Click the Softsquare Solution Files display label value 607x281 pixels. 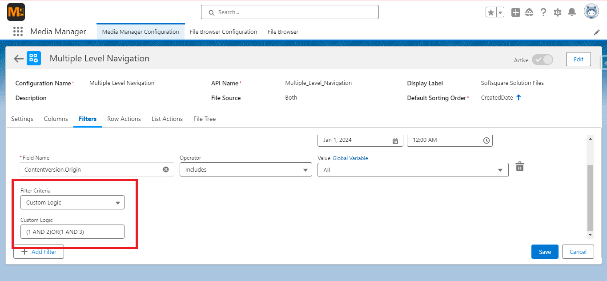(x=512, y=83)
